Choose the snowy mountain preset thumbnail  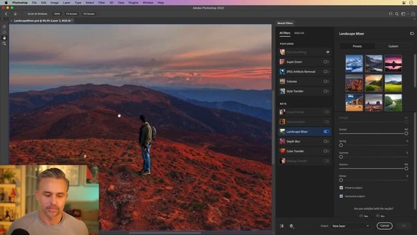pos(354,64)
